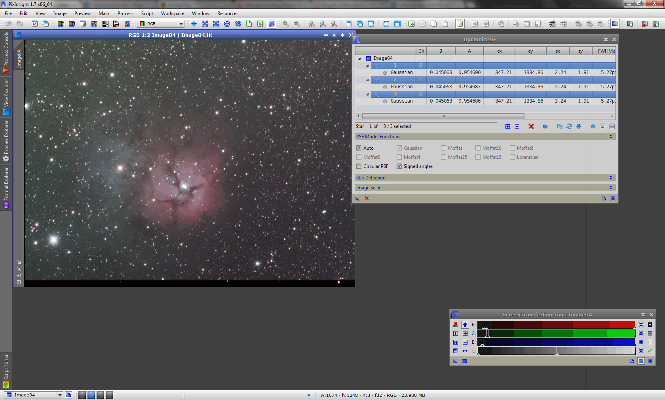Click the 1:1 zoom toolbar icon

click(x=312, y=24)
